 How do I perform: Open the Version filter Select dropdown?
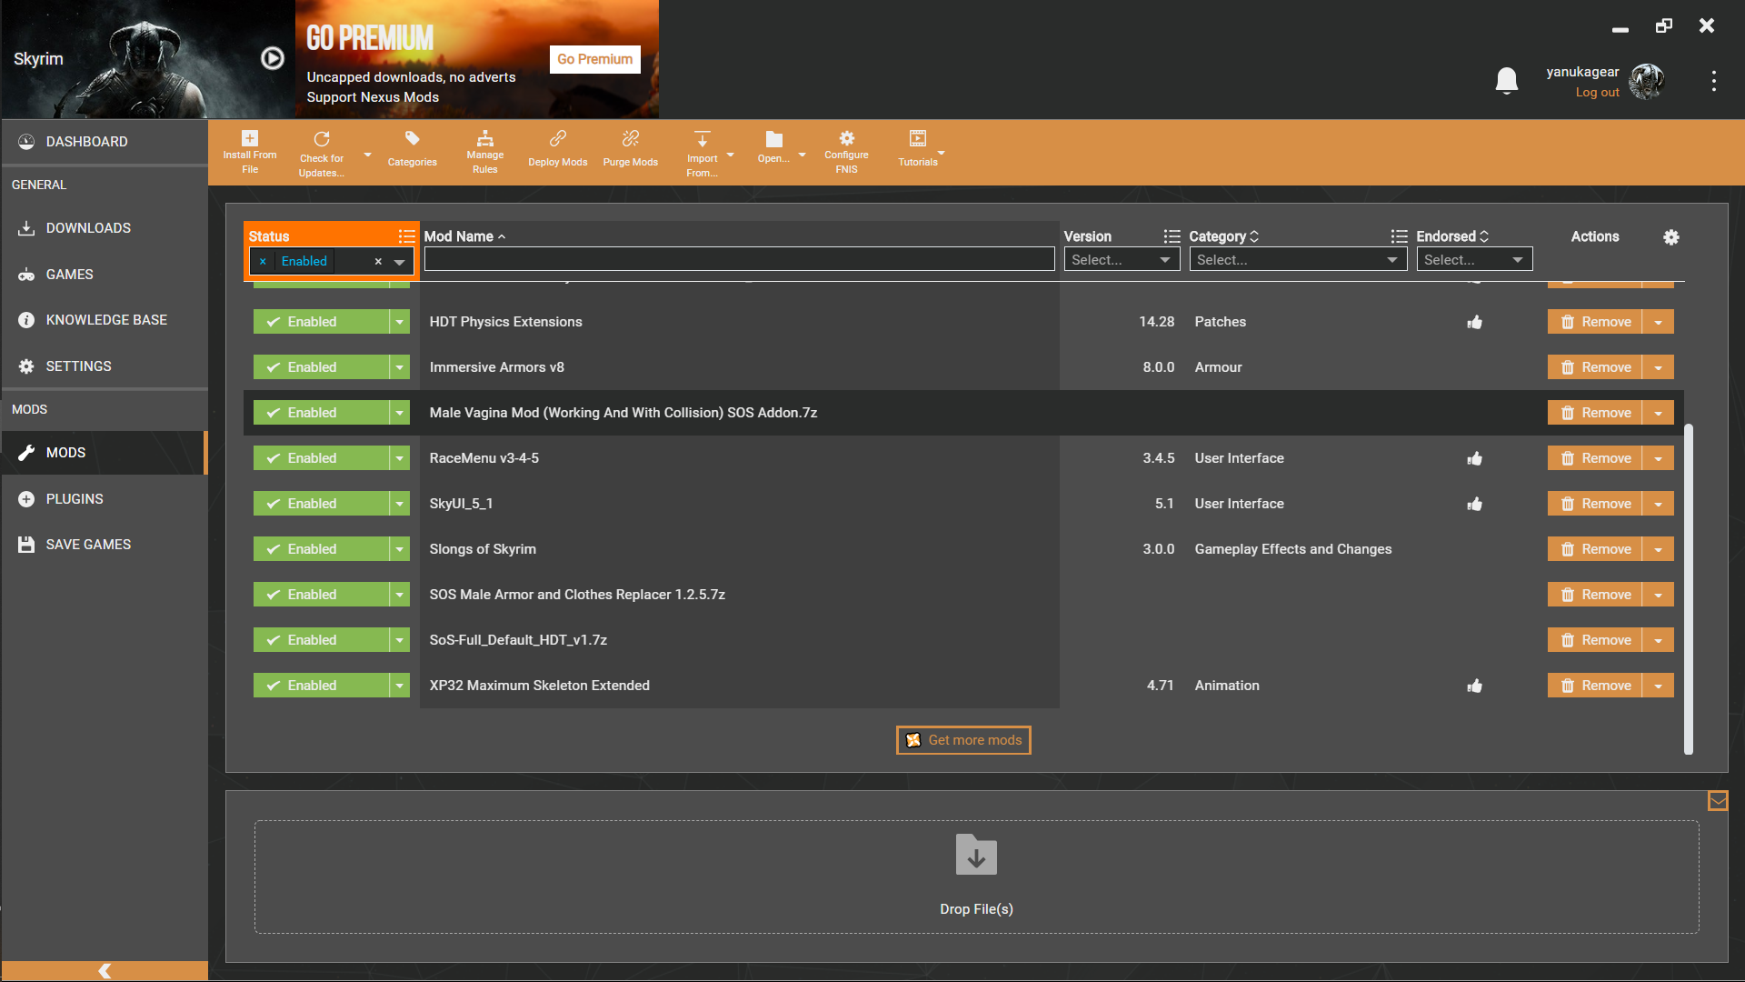pyautogui.click(x=1122, y=260)
